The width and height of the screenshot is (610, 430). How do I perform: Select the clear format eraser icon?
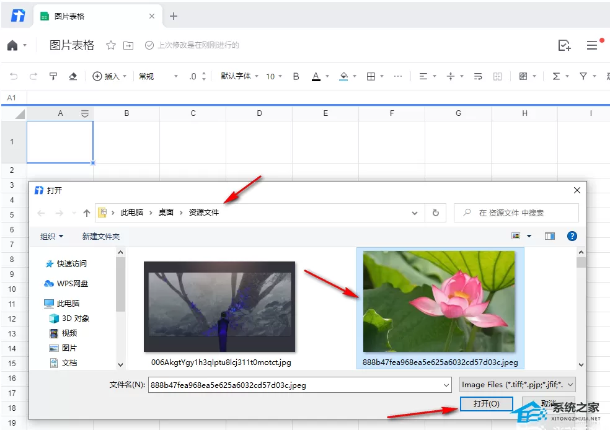[x=73, y=76]
